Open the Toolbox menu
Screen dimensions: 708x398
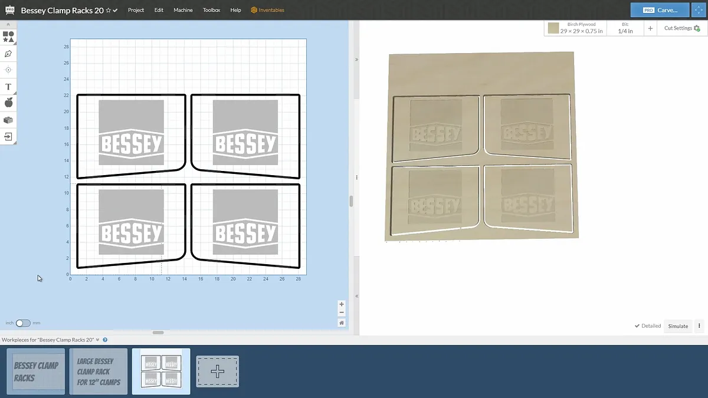[211, 10]
